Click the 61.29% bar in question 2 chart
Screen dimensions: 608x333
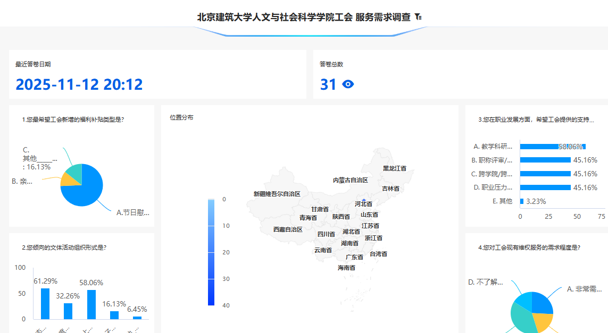point(45,303)
